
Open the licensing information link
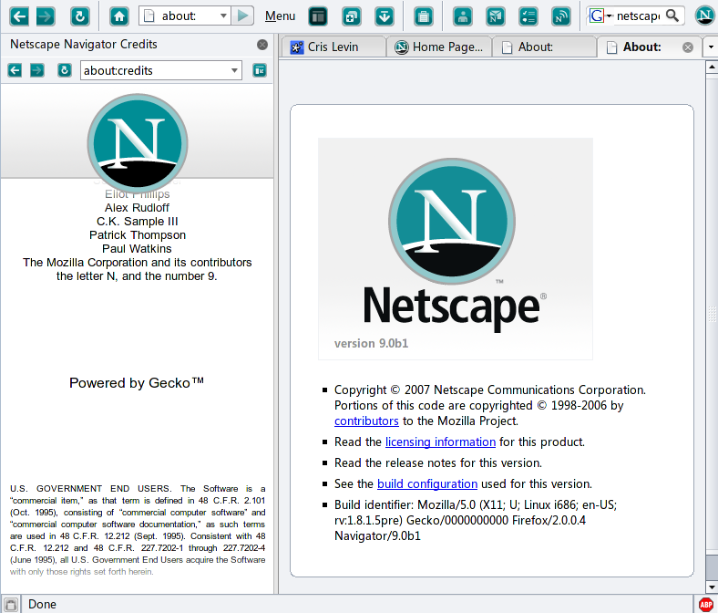point(440,442)
